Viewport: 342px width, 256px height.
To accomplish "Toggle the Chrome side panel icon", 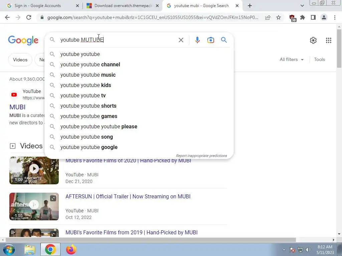I will (x=313, y=17).
